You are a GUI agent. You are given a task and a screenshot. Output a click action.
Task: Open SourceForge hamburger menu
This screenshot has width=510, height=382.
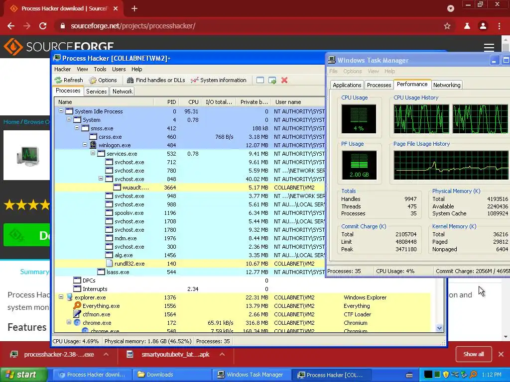coord(489,47)
